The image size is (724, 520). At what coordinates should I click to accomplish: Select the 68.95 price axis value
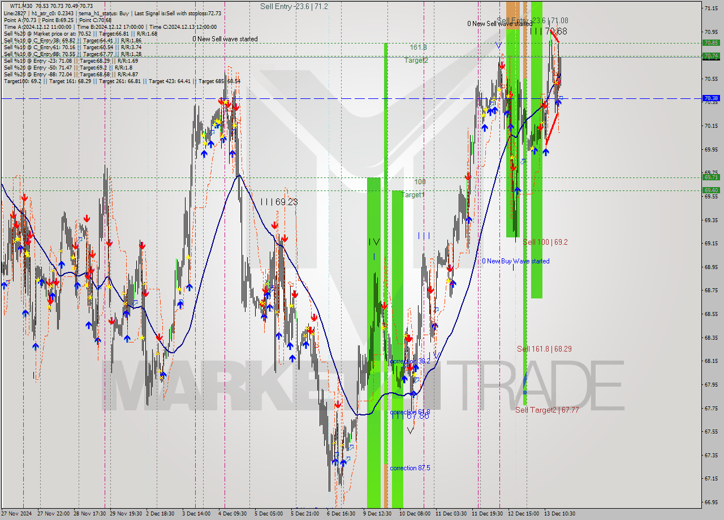[711, 267]
